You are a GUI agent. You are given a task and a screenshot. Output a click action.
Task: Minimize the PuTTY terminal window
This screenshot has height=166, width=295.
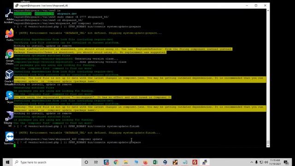point(247,6)
